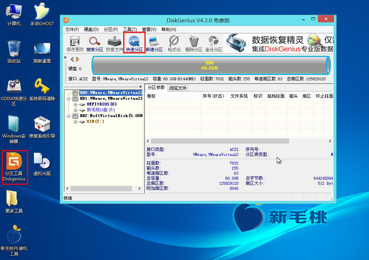Expand the 新毛桃U盘 (F:) node

75,110
